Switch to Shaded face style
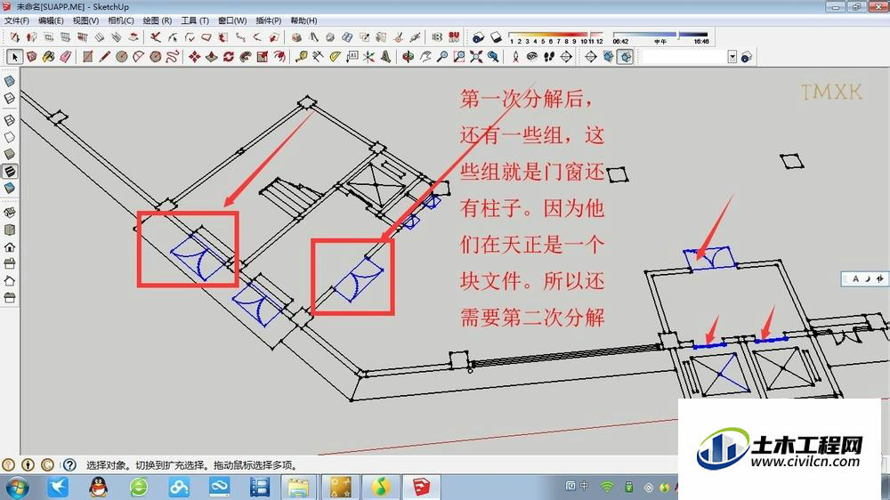 [x=10, y=155]
